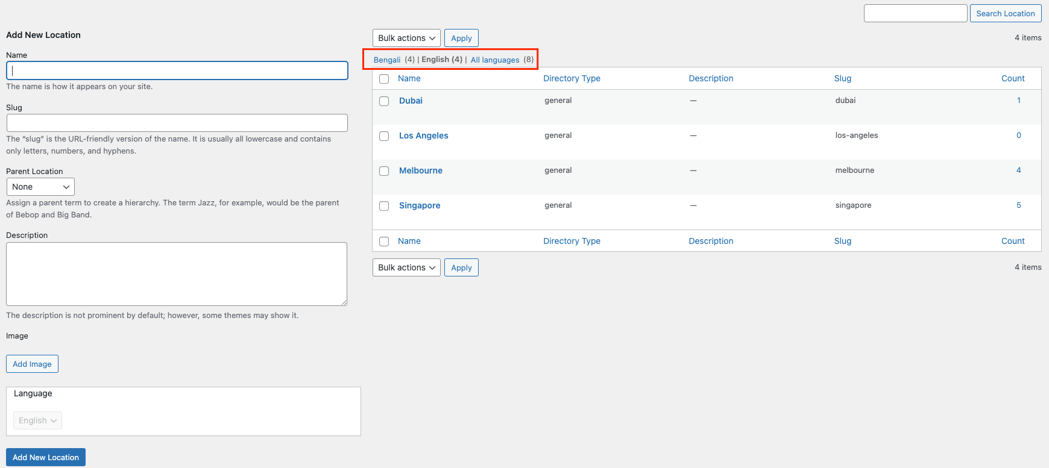1049x468 pixels.
Task: Sort by Count column in header
Action: click(x=1013, y=78)
